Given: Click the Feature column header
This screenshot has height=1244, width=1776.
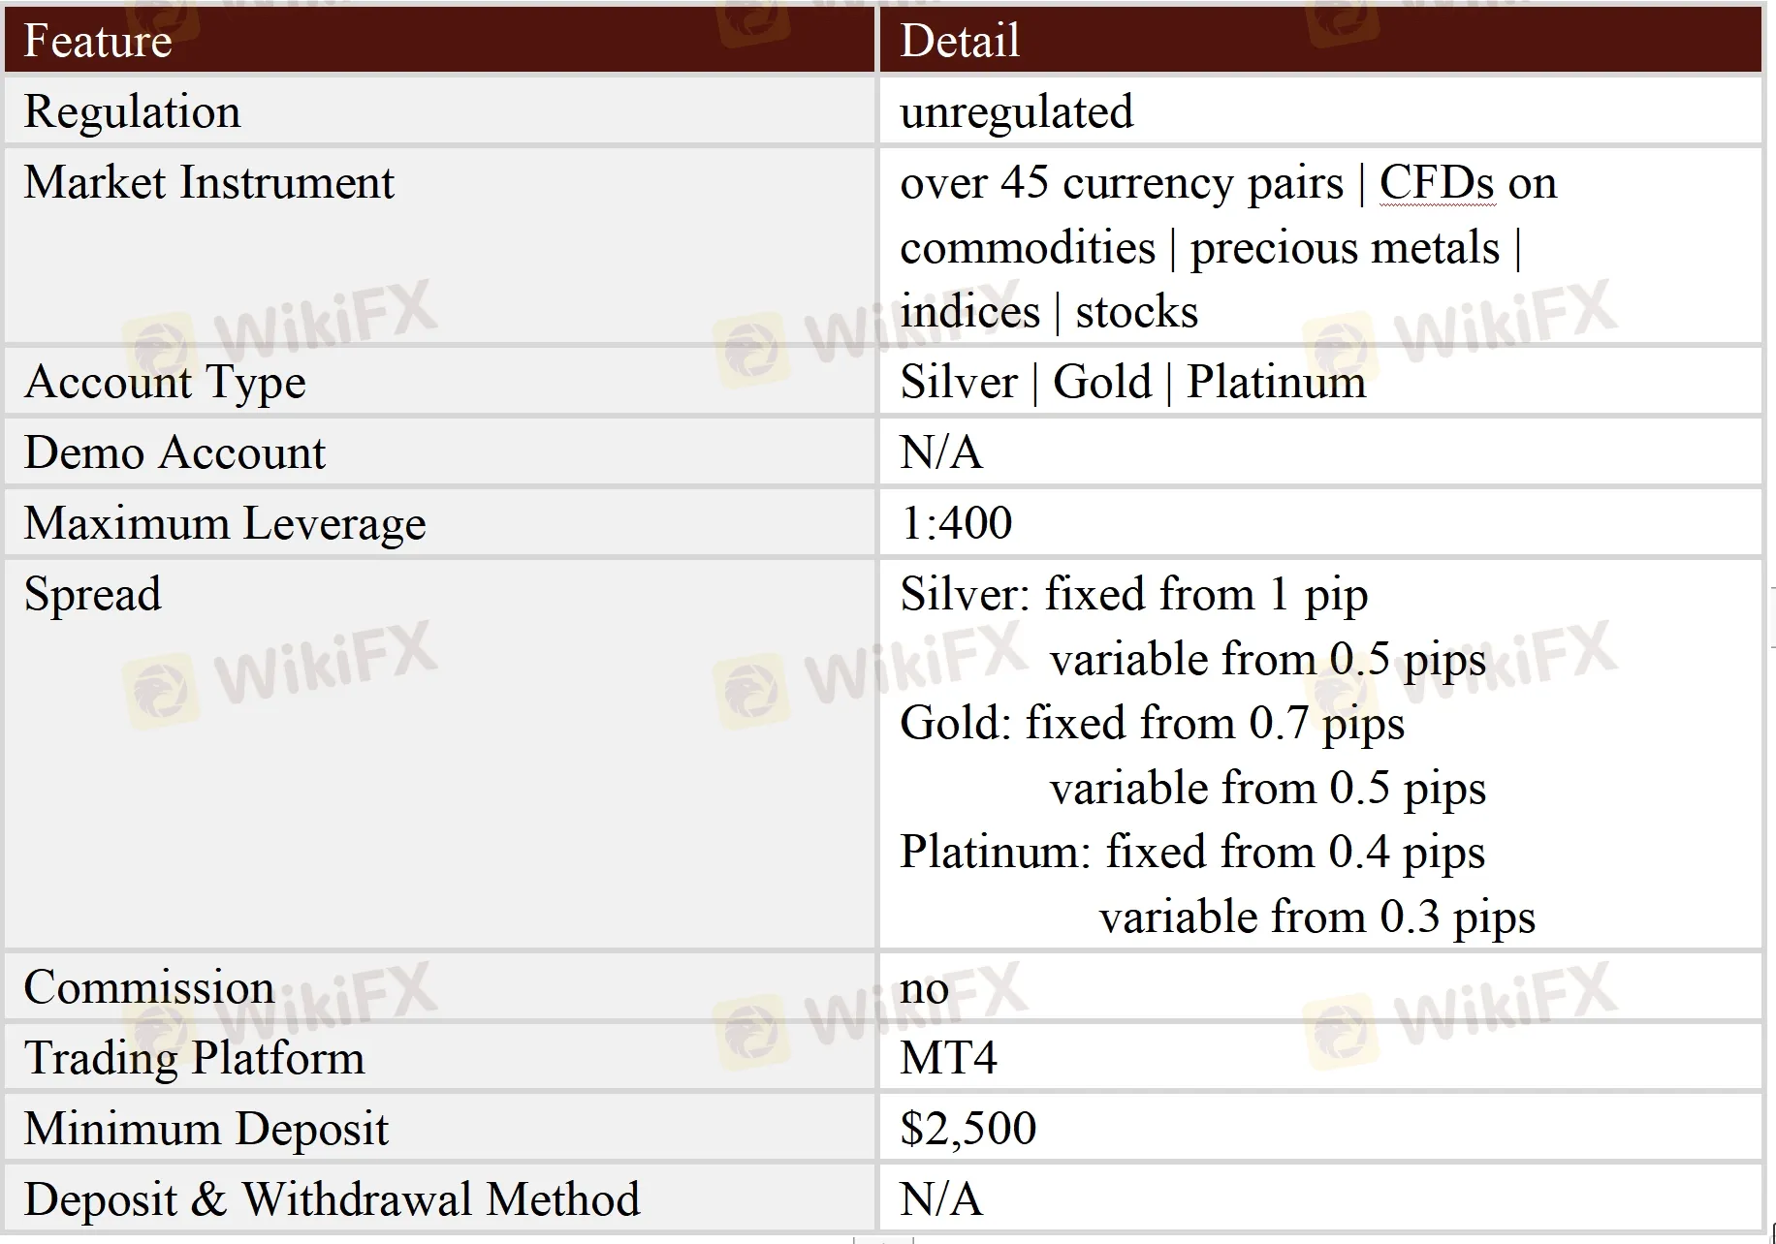Looking at the screenshot, I should (98, 41).
